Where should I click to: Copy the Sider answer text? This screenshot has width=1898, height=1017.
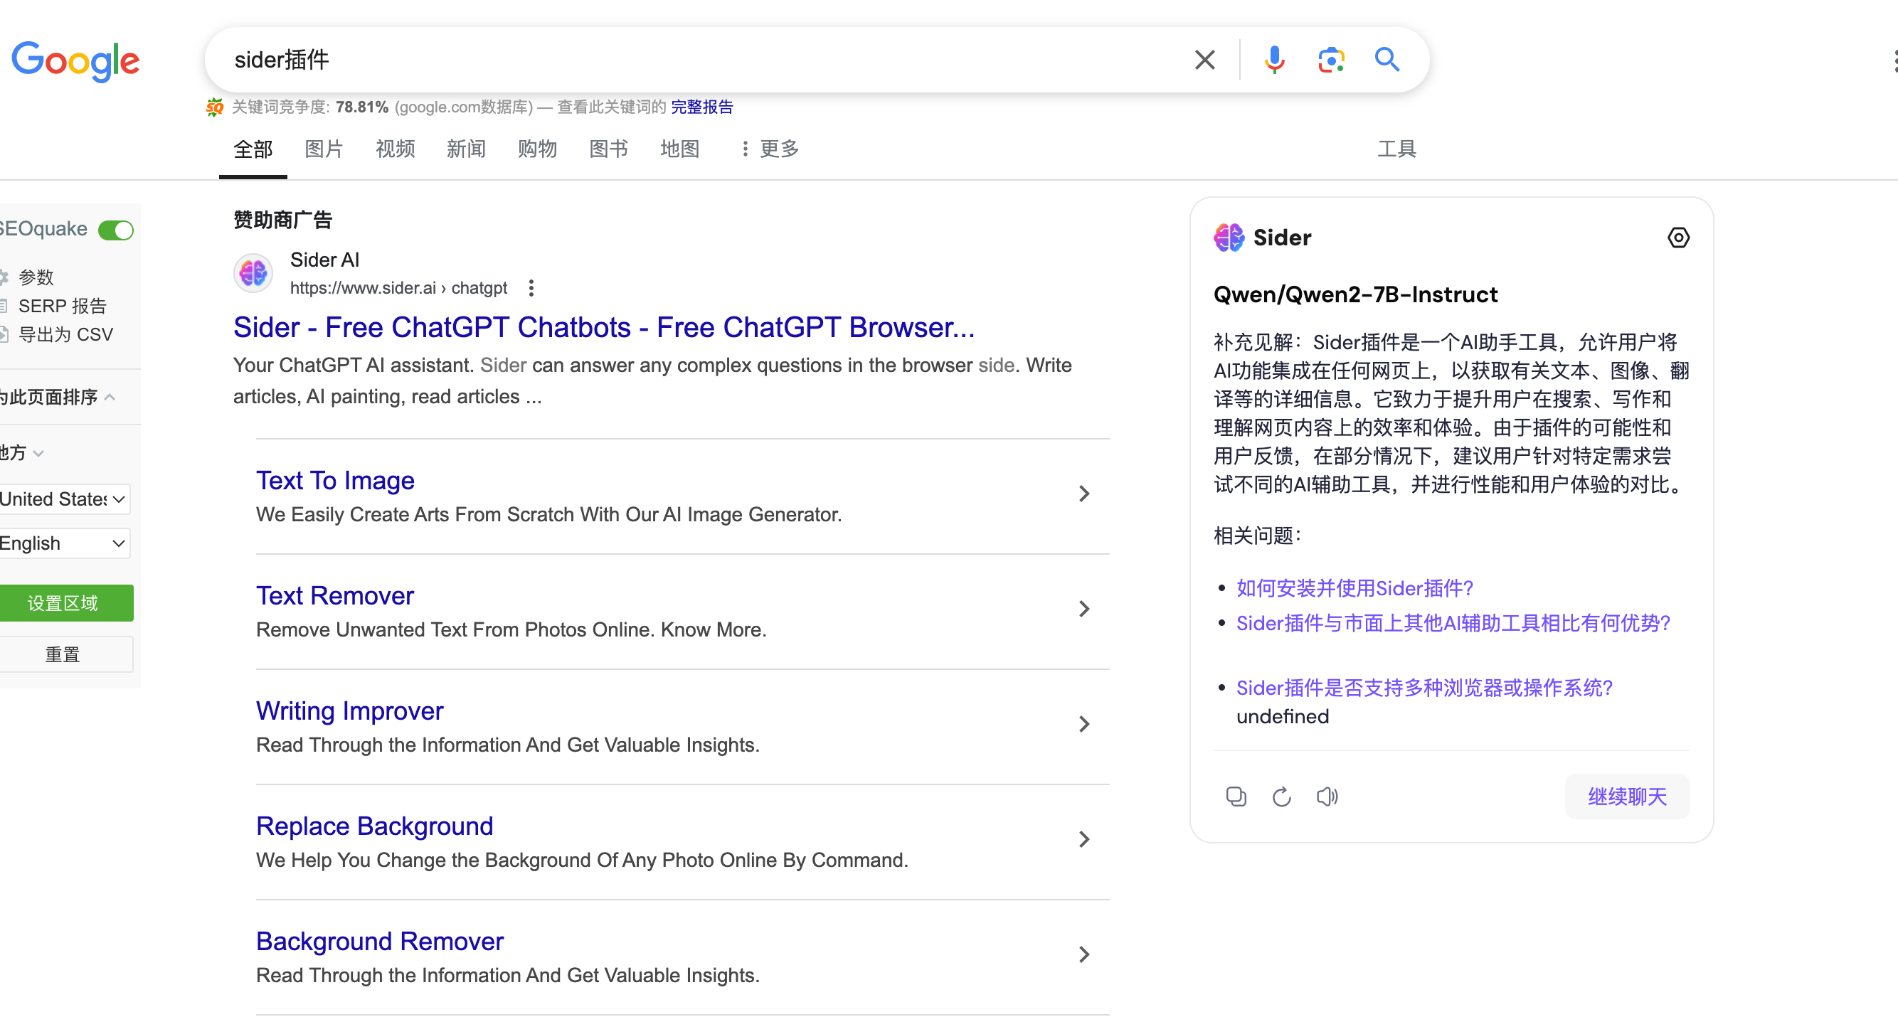(1236, 796)
